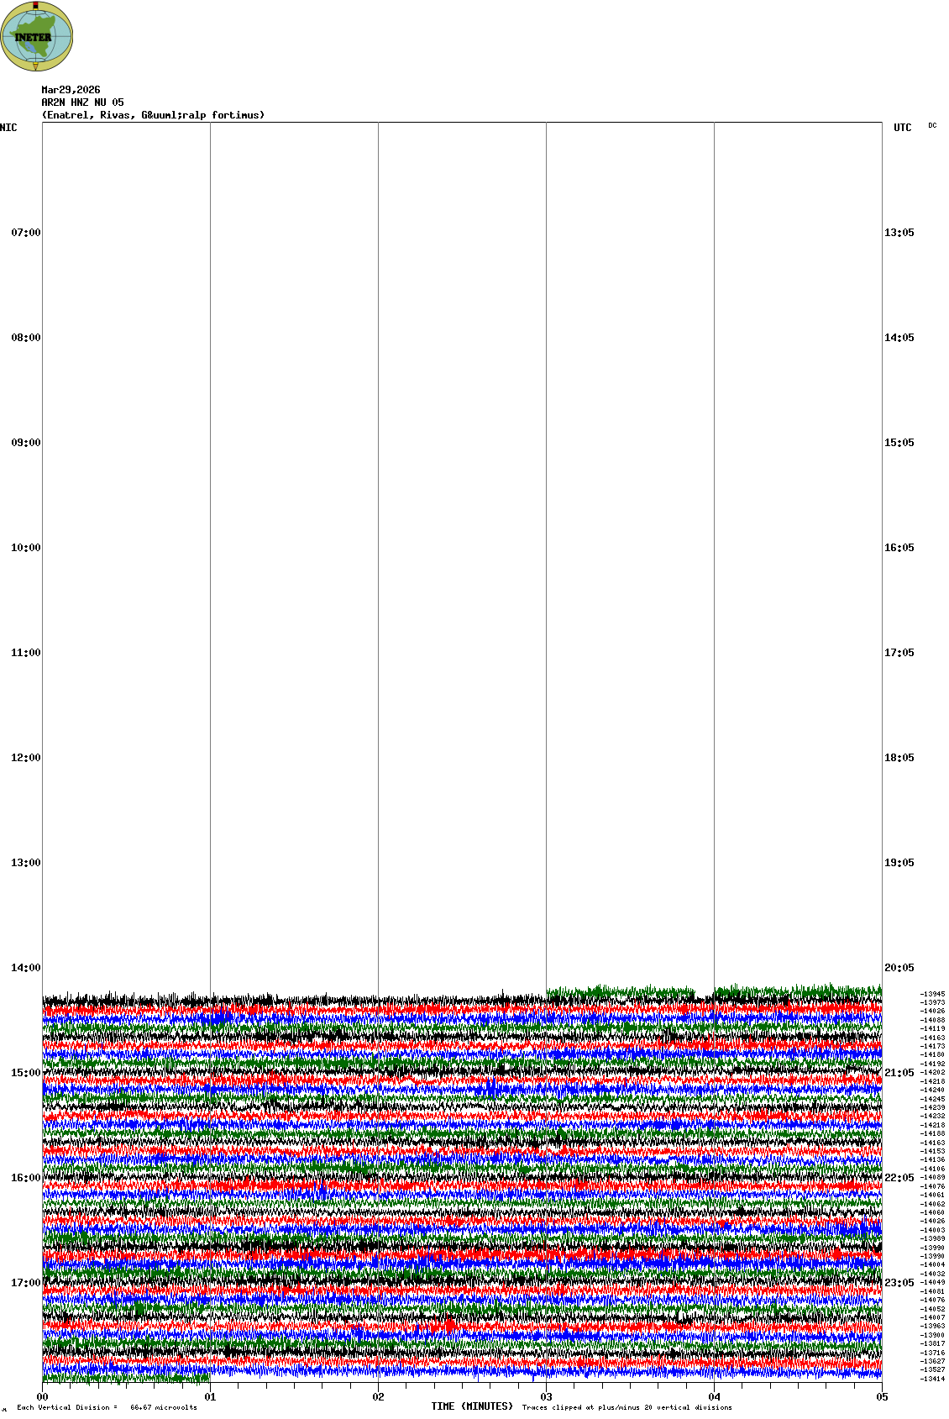Screen dimensions: 949x1419
Task: Select the 20:05 UTC time marker
Action: click(x=899, y=968)
